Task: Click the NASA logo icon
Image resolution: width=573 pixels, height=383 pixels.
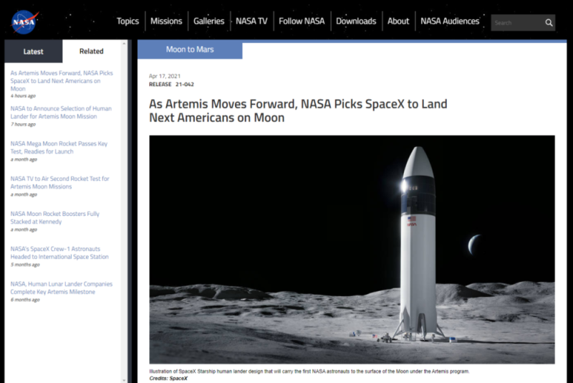Action: 24,22
